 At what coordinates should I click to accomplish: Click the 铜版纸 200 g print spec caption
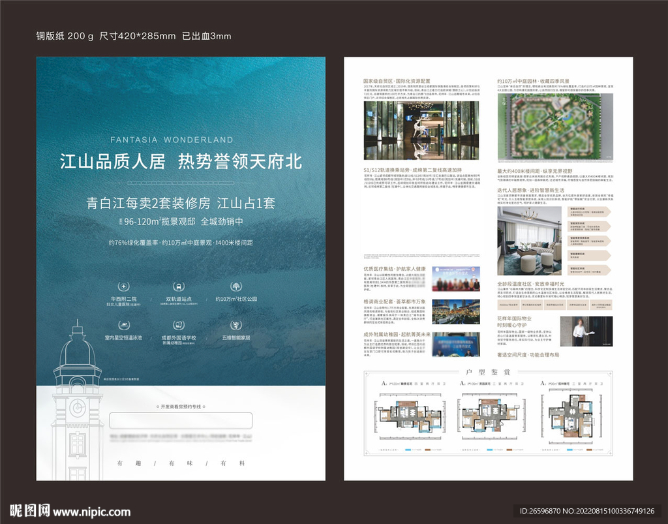coord(134,36)
